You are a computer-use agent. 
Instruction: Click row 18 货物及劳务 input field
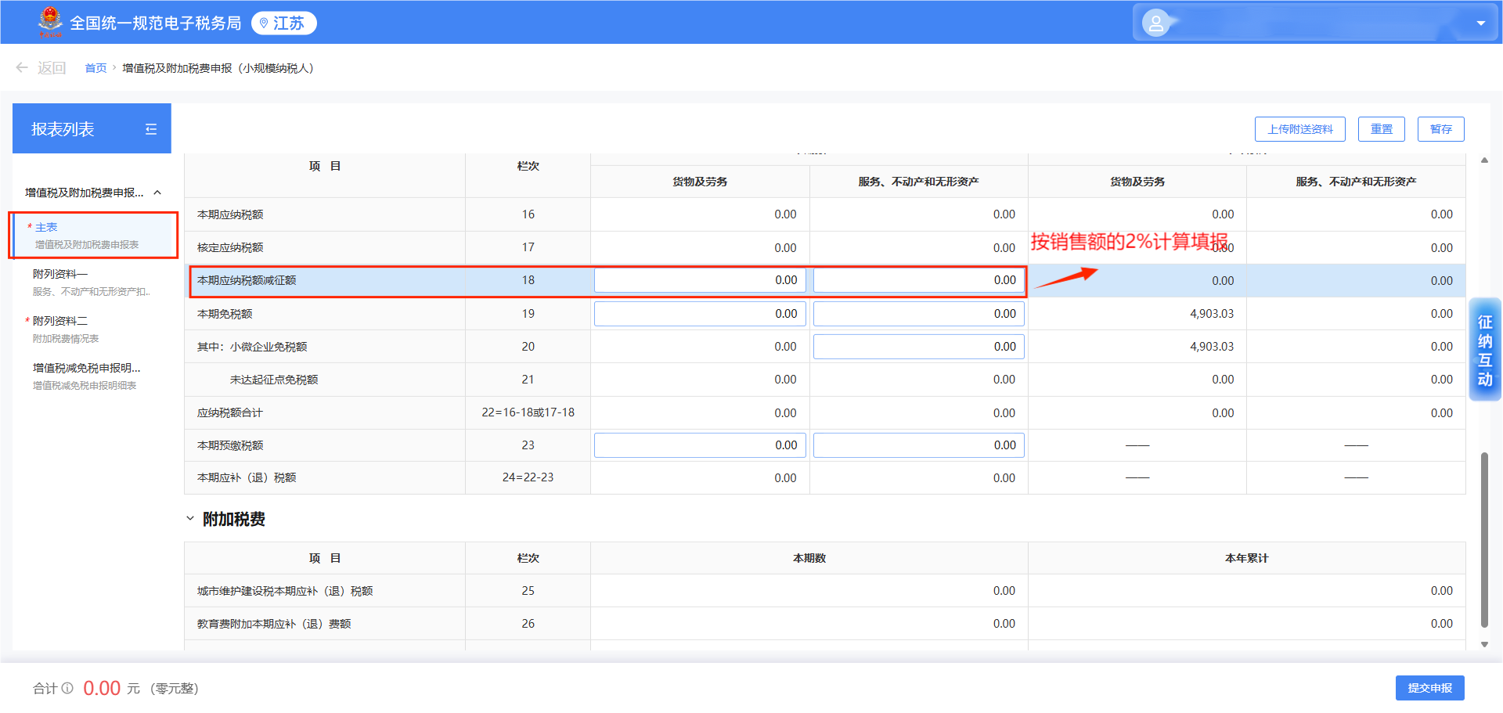pos(700,280)
